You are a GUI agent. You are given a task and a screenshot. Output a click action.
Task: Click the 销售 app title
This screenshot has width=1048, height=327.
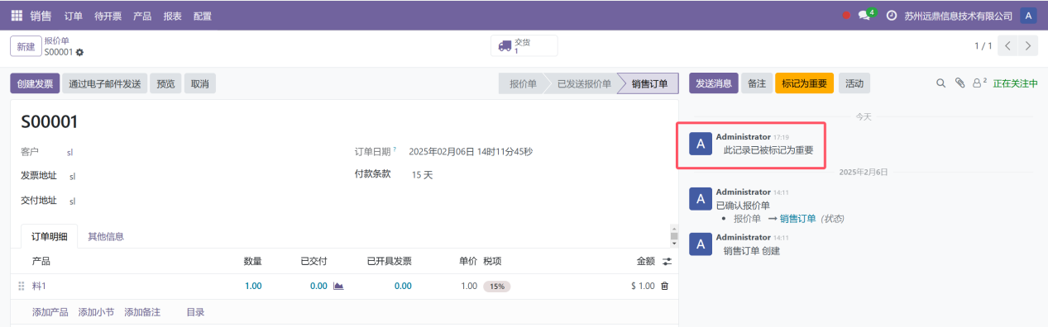pyautogui.click(x=41, y=16)
